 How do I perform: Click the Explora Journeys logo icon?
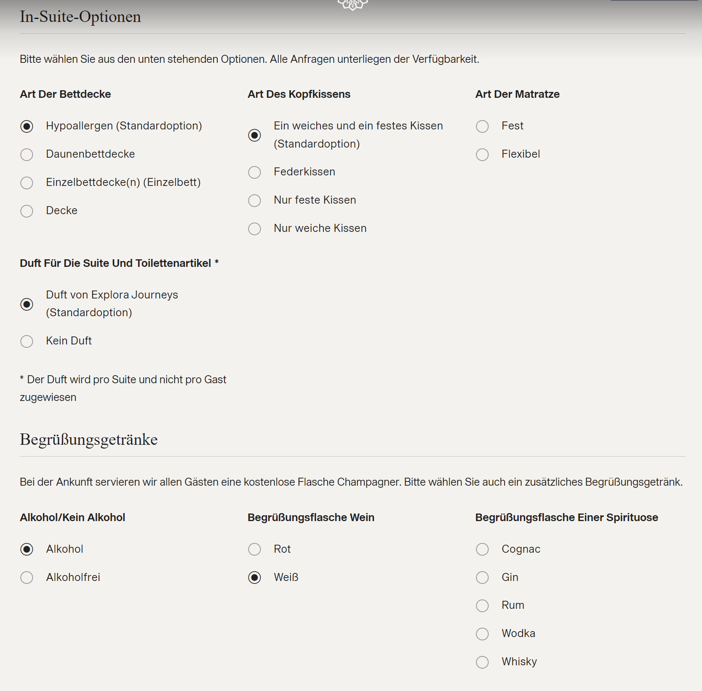352,5
